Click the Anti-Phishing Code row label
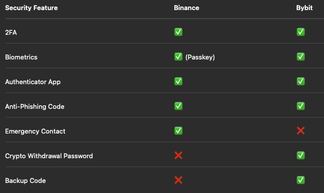This screenshot has height=193, width=324. pos(35,106)
